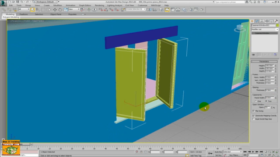Click the Panel Width value field
Viewport: 280px width, 157px height.
(x=269, y=98)
